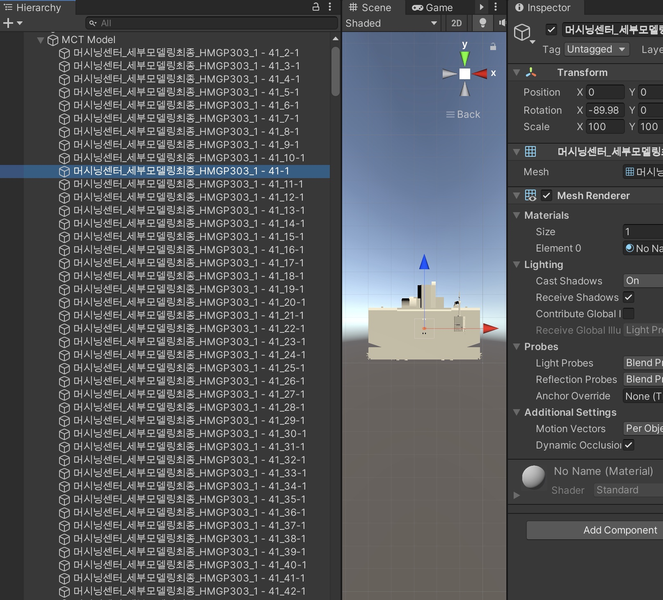This screenshot has height=600, width=663.
Task: Collapse the Lighting section
Action: pyautogui.click(x=517, y=264)
